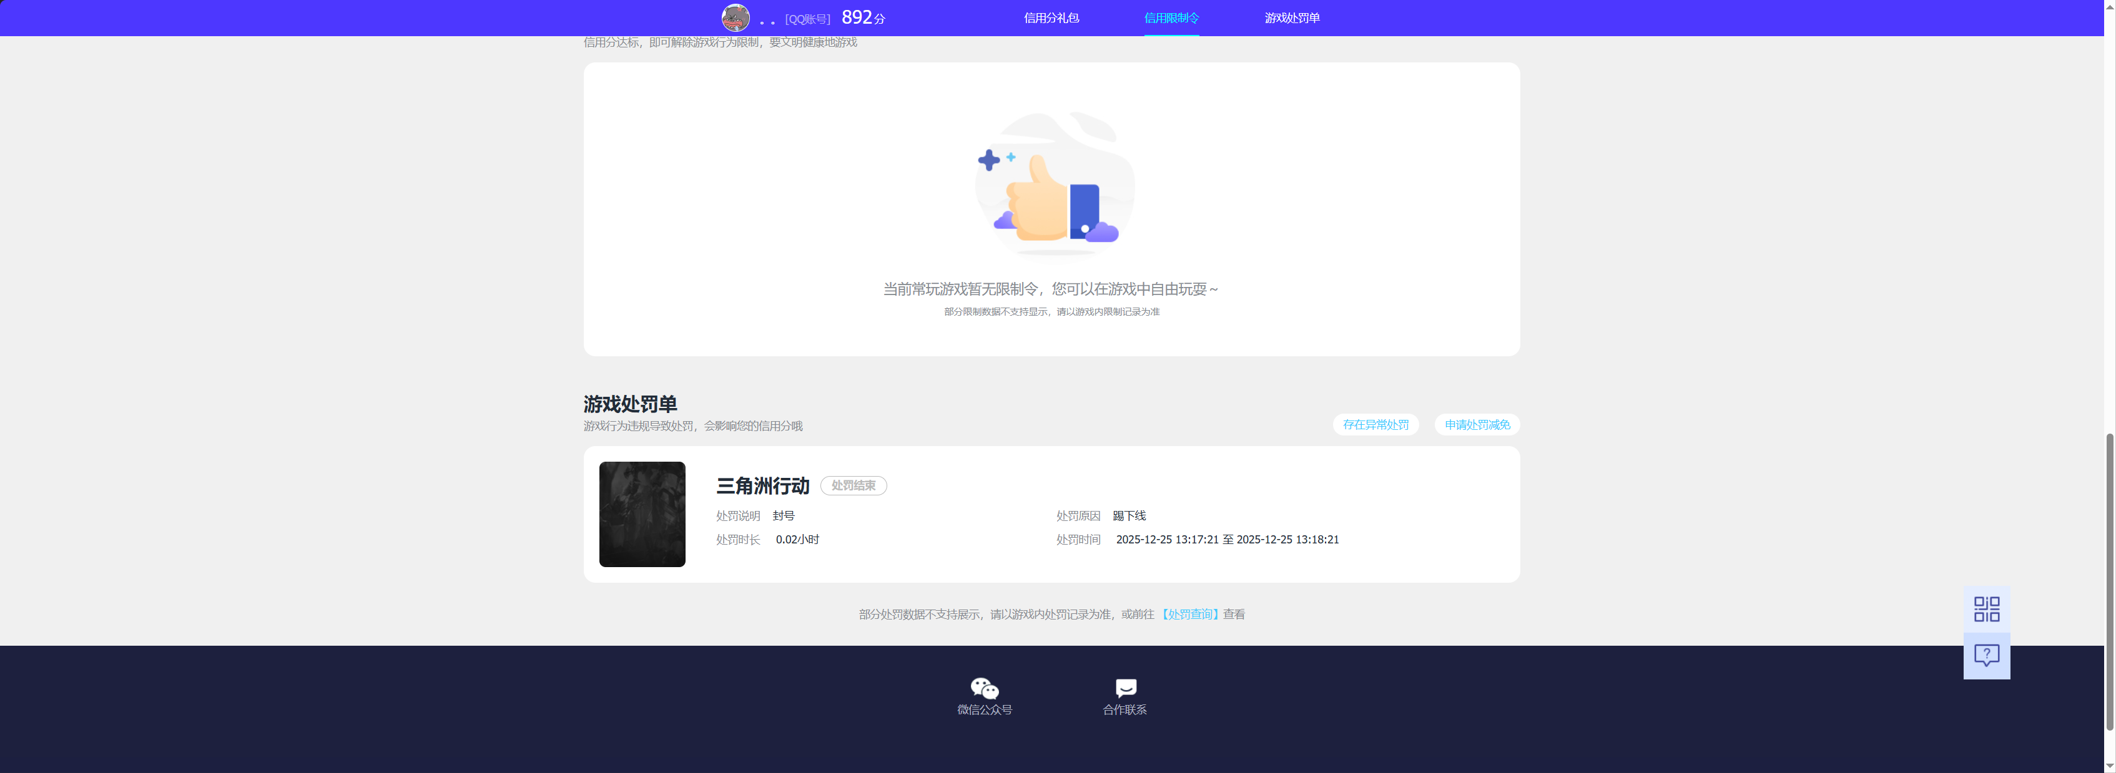Switch to the 信用限制令 tab

point(1171,18)
